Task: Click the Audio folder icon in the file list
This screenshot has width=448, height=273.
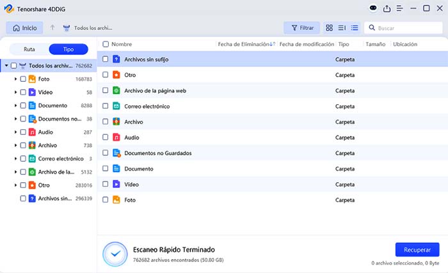Action: tap(116, 137)
